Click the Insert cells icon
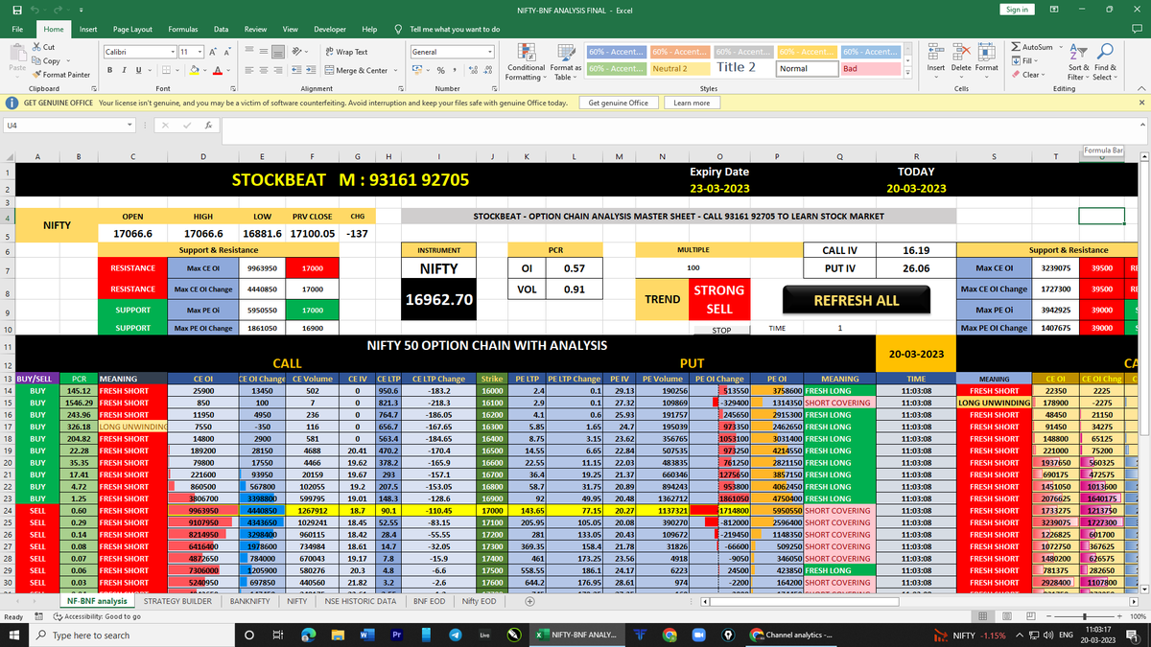The image size is (1151, 647). point(936,51)
